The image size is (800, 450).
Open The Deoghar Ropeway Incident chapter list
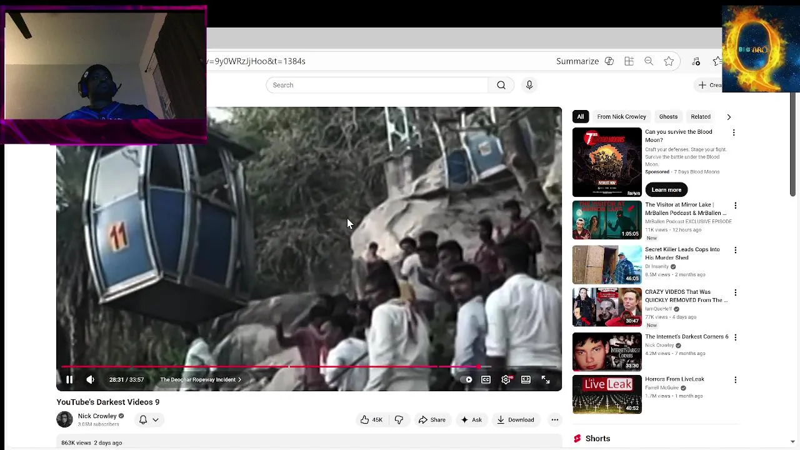tap(201, 379)
